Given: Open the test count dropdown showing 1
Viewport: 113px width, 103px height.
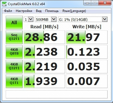Looking at the screenshot, I should [x=29, y=19].
